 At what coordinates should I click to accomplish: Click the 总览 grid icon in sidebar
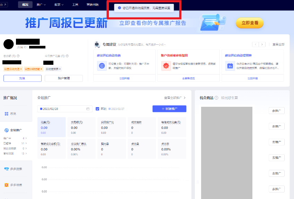pos(6,114)
